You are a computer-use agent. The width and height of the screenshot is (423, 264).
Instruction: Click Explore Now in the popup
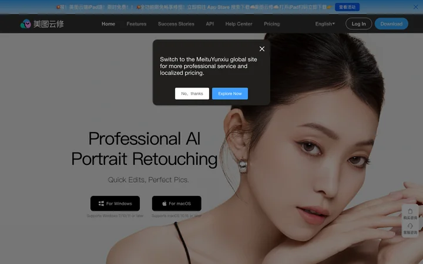(x=230, y=93)
